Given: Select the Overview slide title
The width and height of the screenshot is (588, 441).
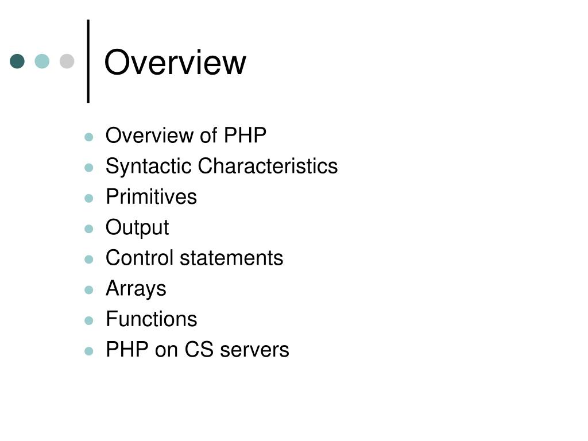Looking at the screenshot, I should tap(175, 62).
